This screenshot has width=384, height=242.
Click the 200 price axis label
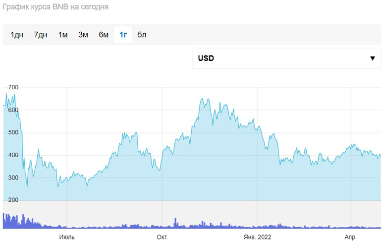[13, 200]
